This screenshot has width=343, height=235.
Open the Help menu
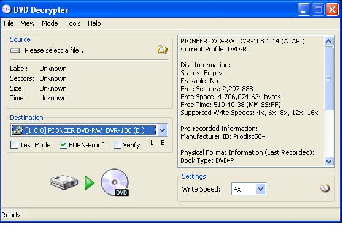pos(94,23)
